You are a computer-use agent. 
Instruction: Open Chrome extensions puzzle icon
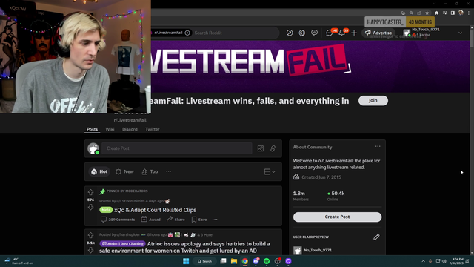[437, 13]
